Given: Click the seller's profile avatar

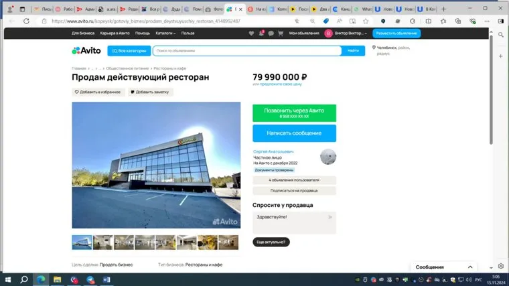Looking at the screenshot, I should pyautogui.click(x=328, y=156).
